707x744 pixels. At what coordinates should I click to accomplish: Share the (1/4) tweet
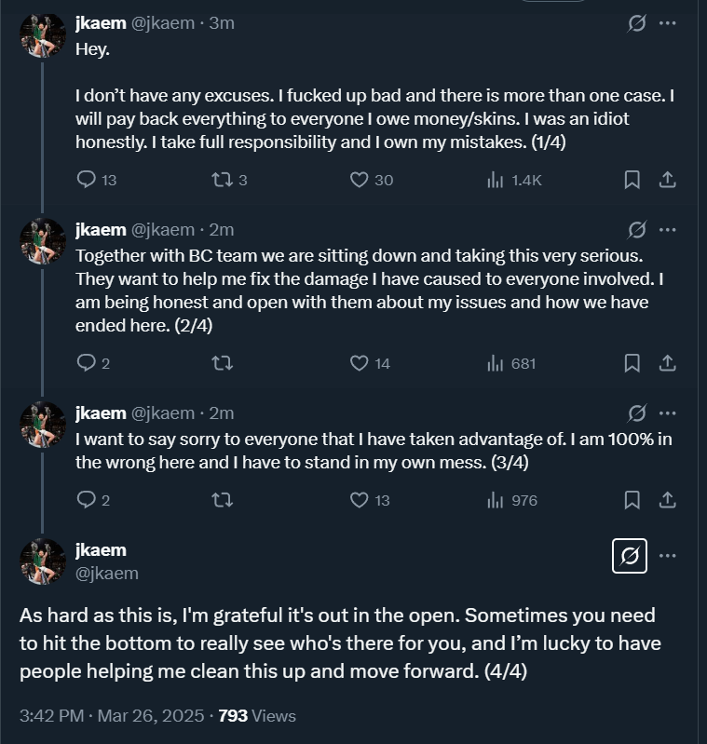click(x=667, y=180)
